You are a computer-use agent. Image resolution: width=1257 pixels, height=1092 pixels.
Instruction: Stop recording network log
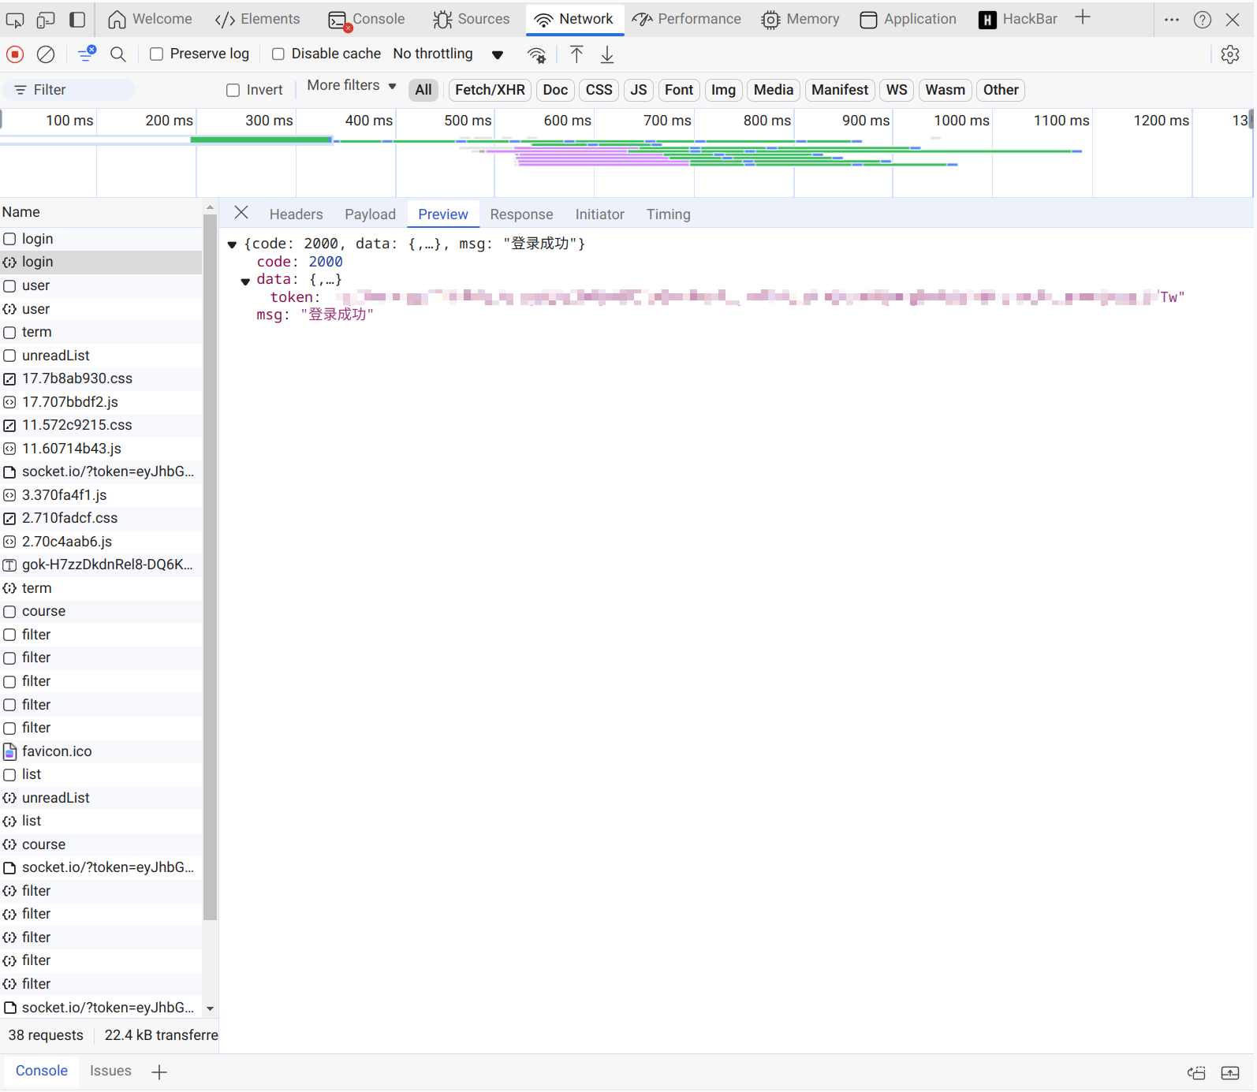pos(15,54)
